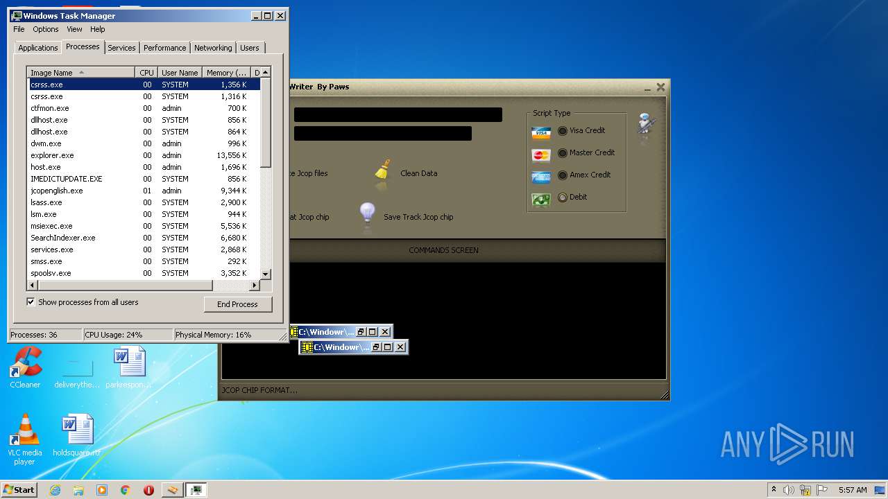Open the Options menu in Task Manager
The width and height of the screenshot is (888, 499).
point(46,29)
